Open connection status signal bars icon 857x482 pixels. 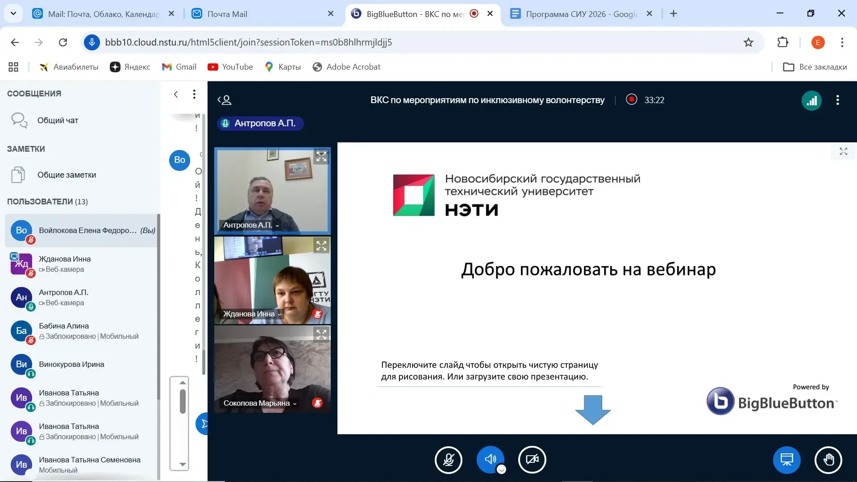click(811, 100)
